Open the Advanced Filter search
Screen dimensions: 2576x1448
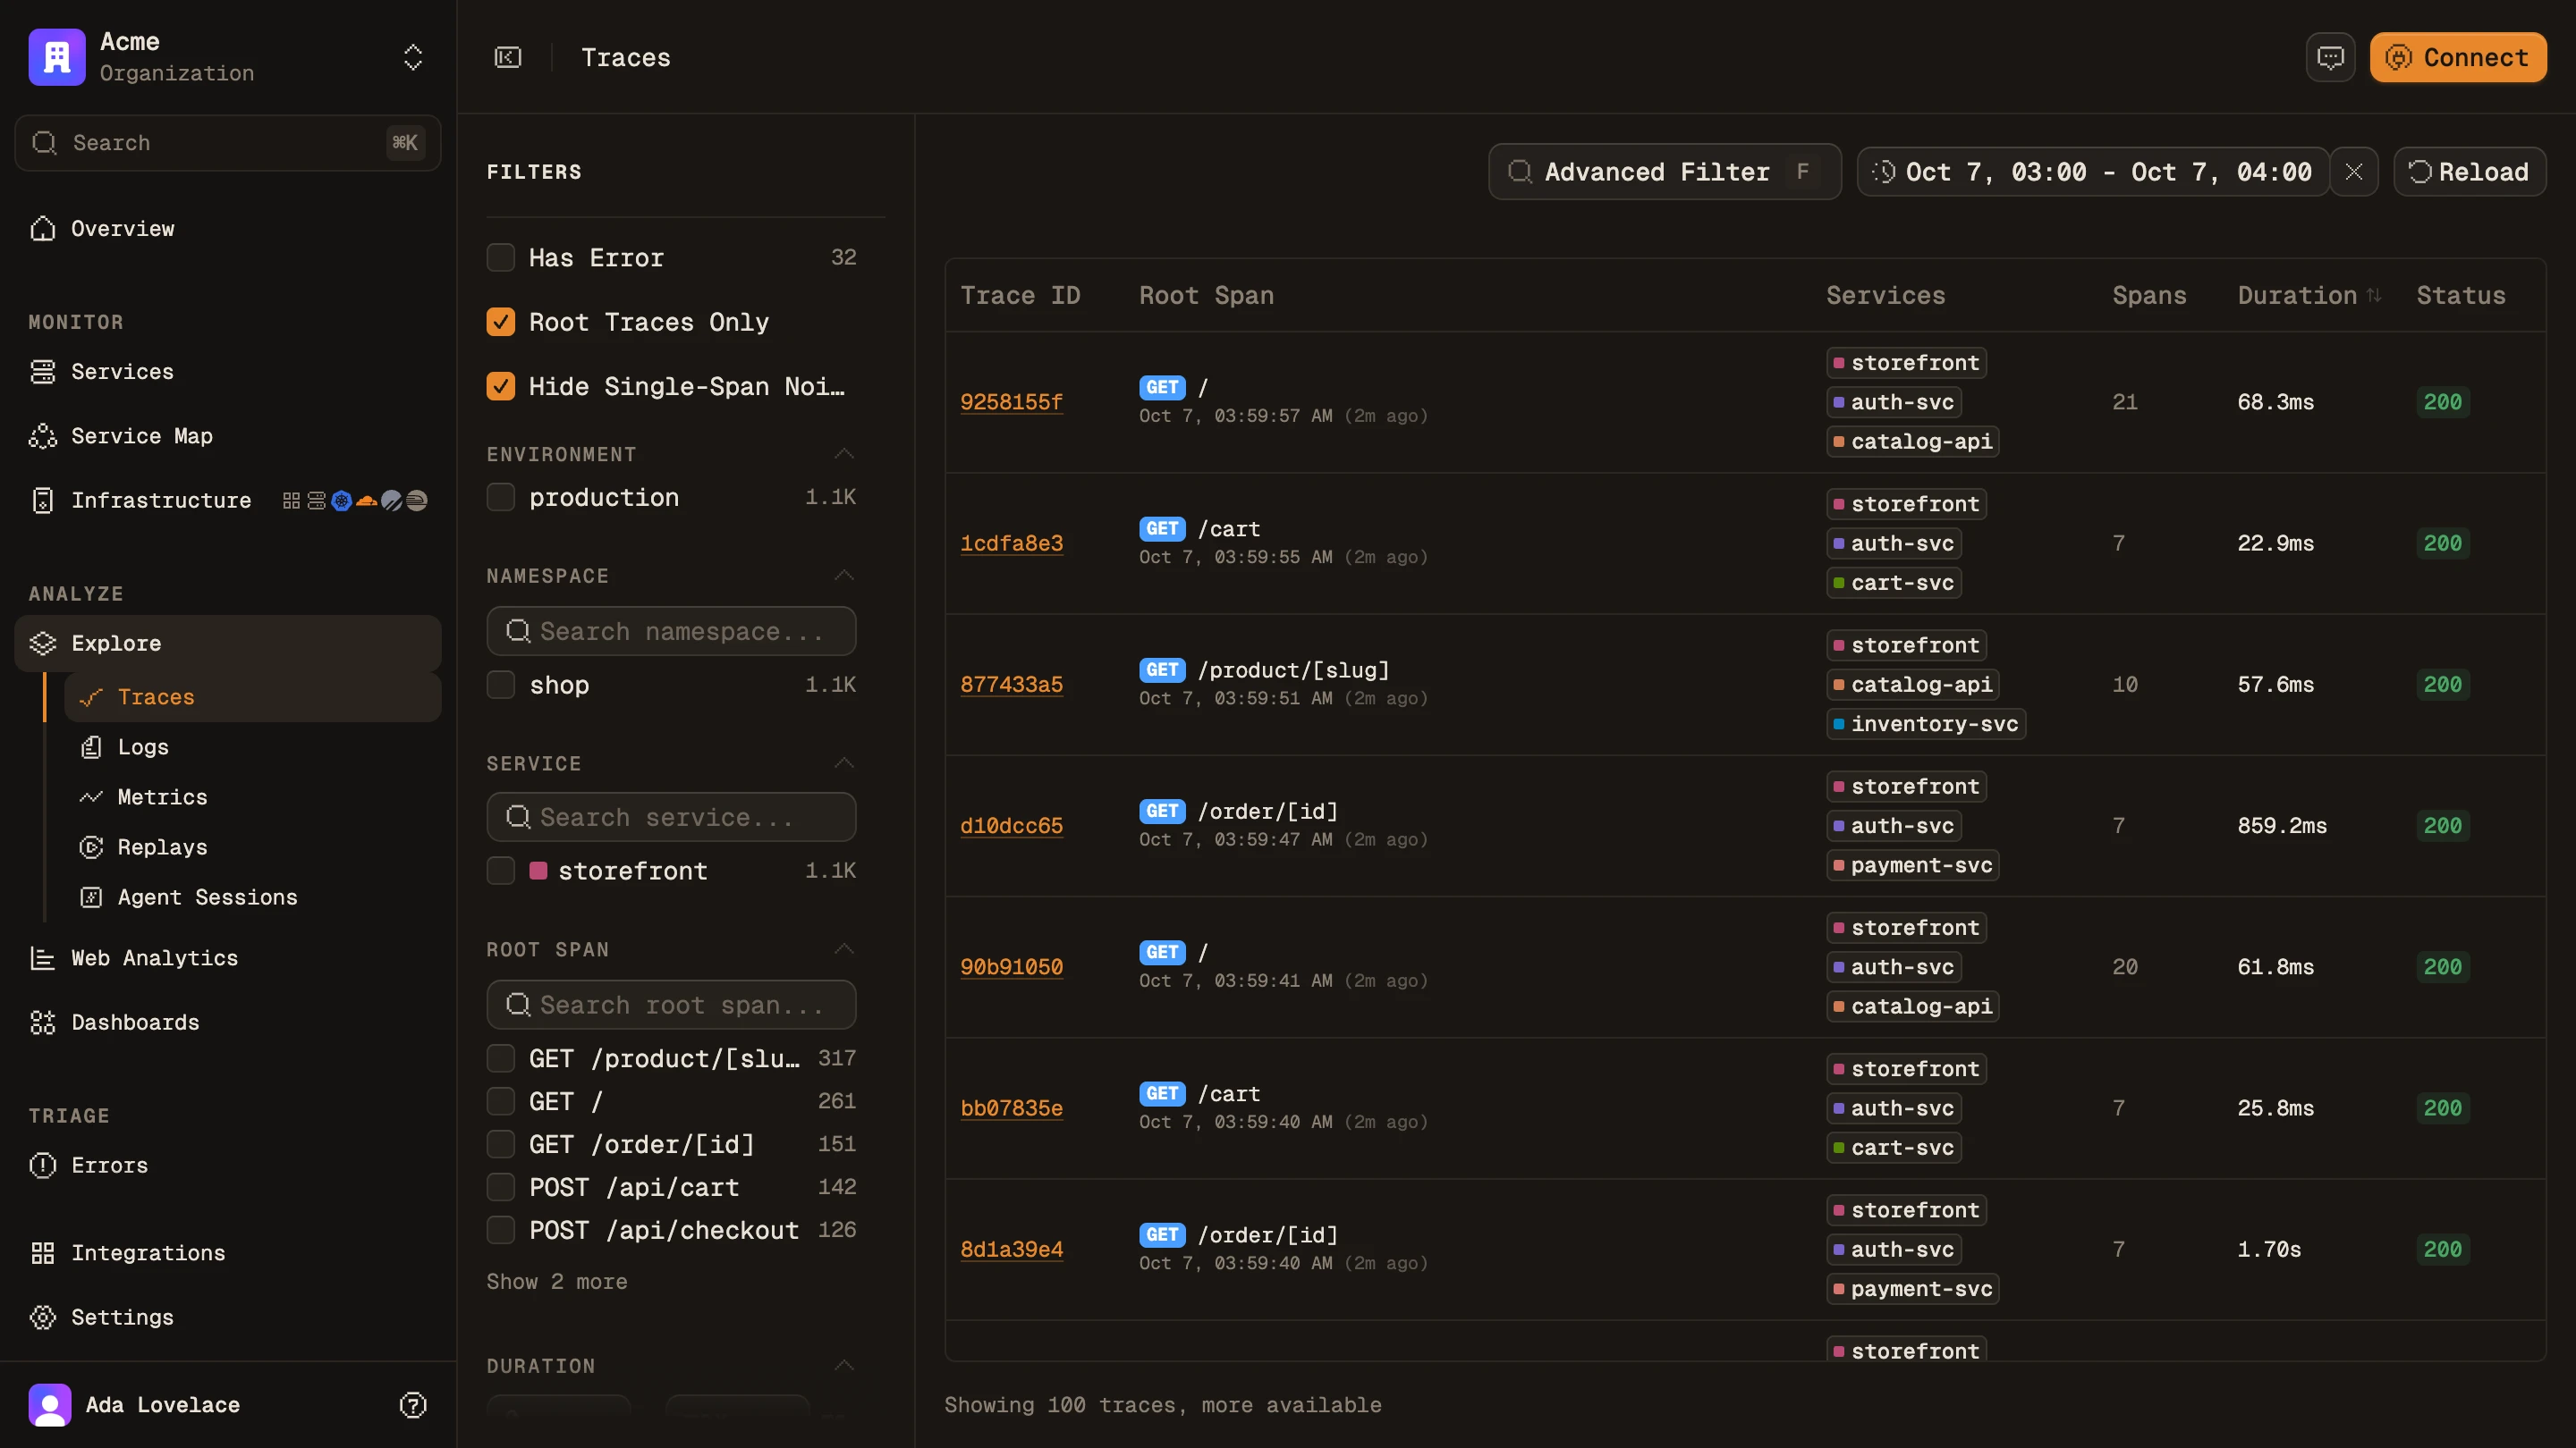click(x=1664, y=172)
